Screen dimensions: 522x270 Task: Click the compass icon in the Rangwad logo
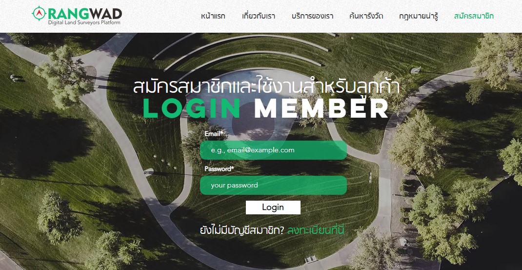click(40, 13)
